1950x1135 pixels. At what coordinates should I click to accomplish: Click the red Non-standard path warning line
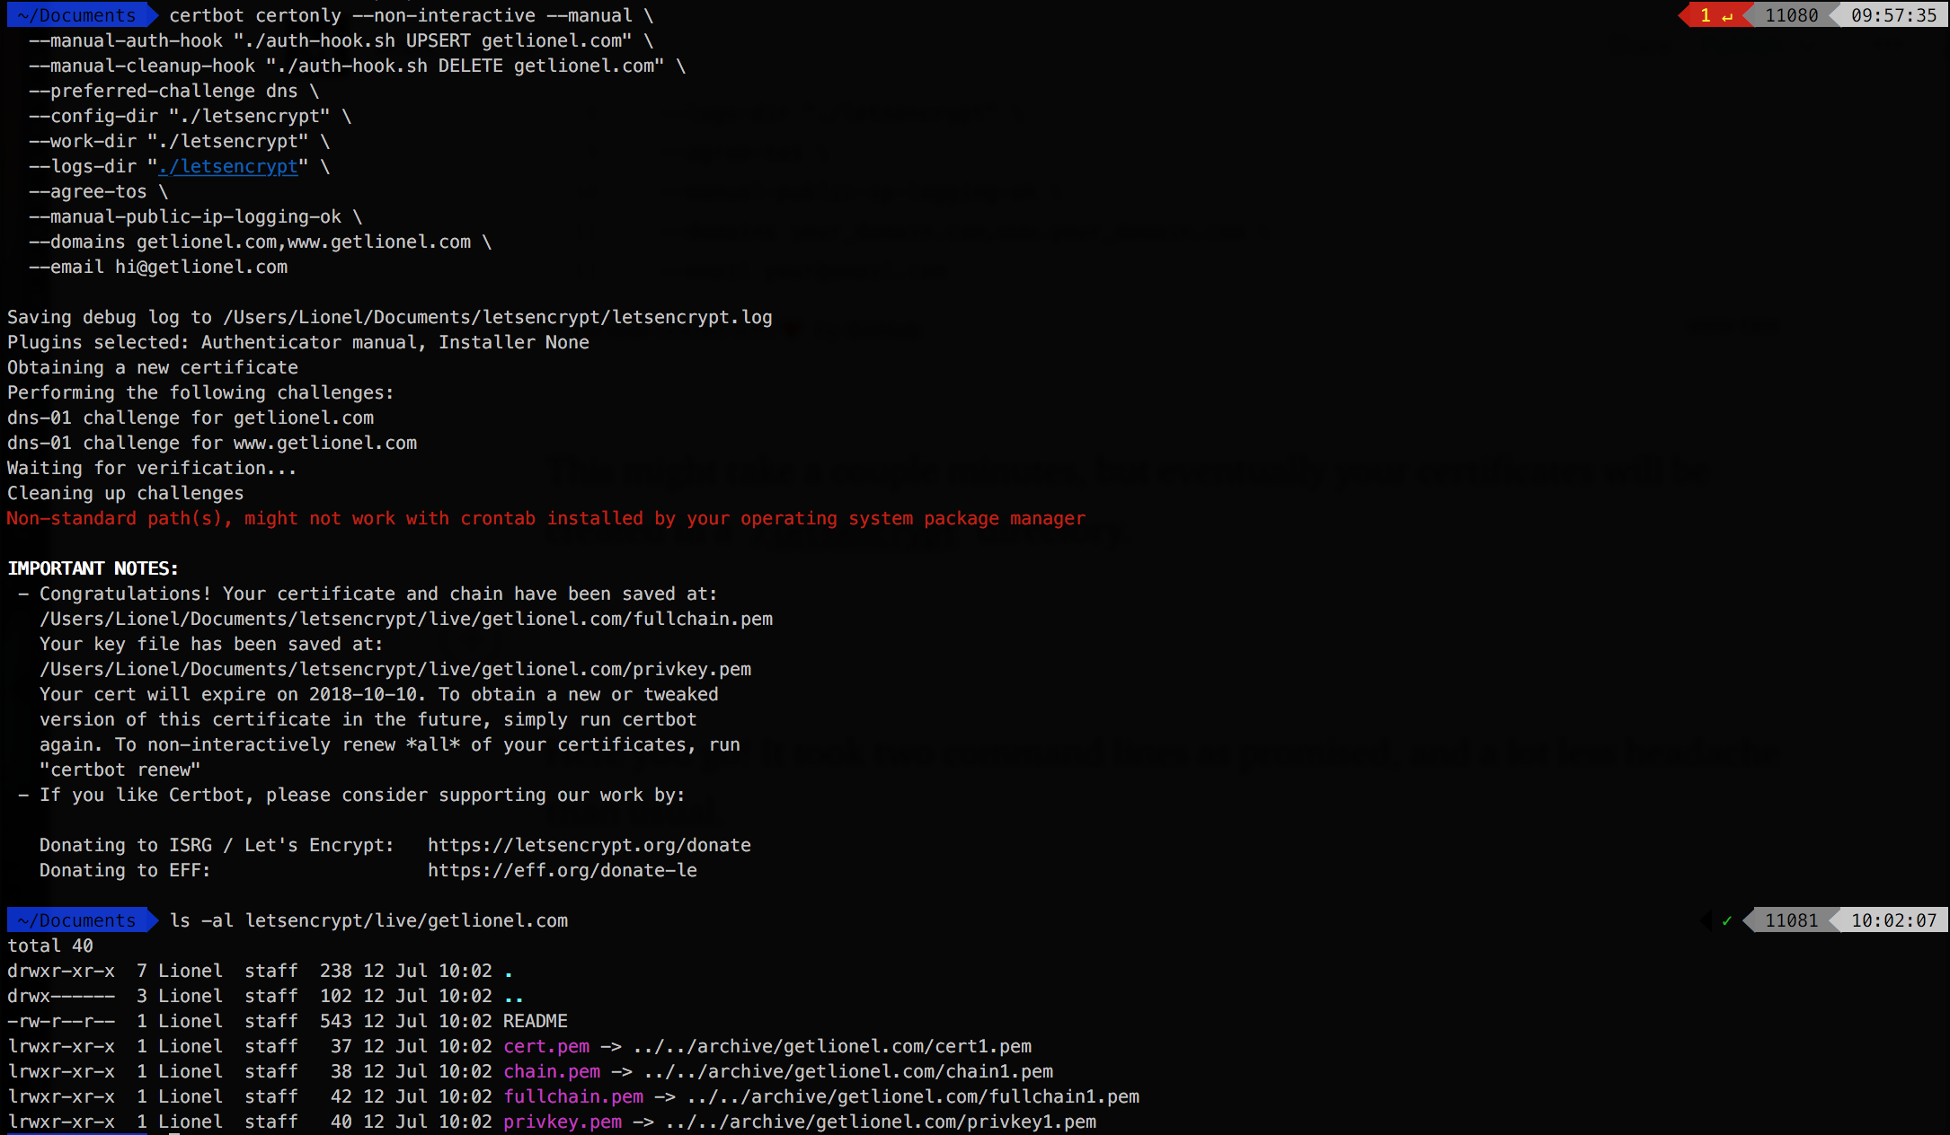(545, 518)
